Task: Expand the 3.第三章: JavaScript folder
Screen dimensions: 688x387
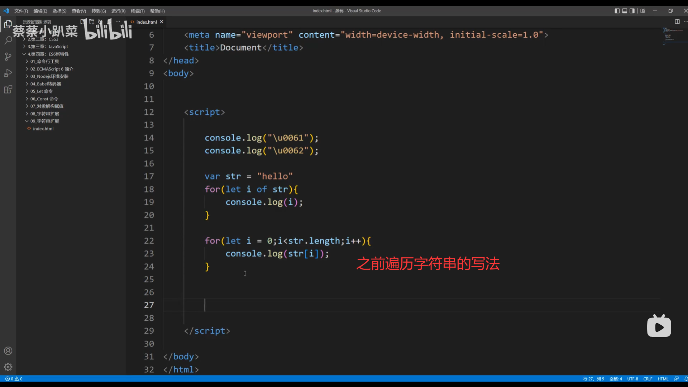Action: (47, 47)
